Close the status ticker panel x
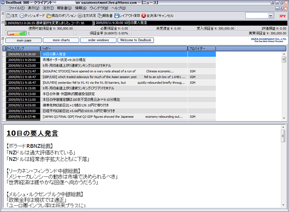The image size is (289, 212). pyautogui.click(x=2, y=22)
